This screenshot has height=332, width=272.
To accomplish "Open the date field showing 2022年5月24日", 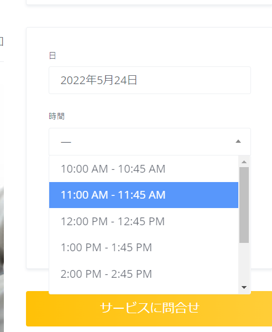I will click(150, 80).
